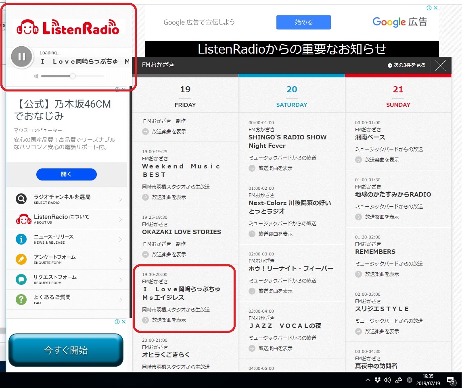This screenshot has width=462, height=388.
Task: Click the circled X tray icon
Action: click(410, 380)
